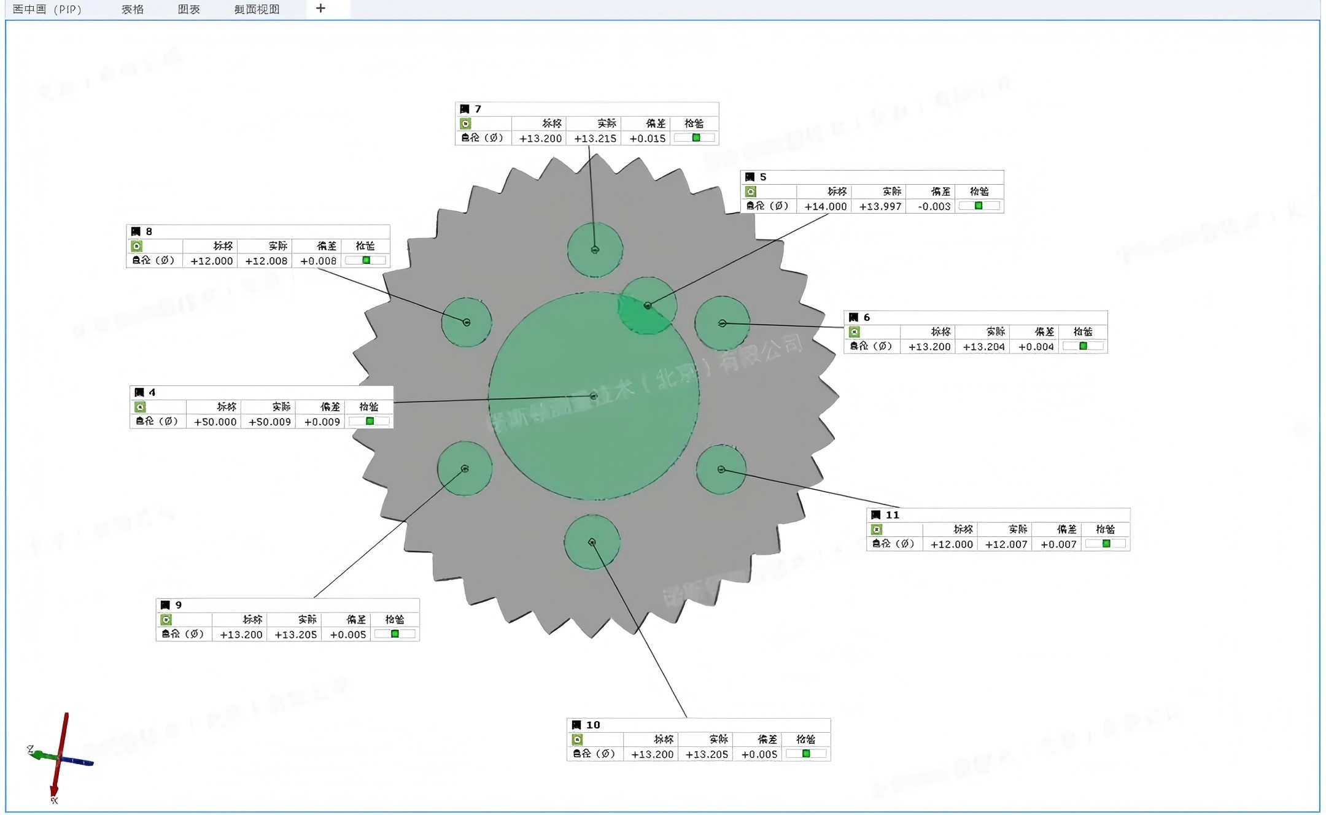Click the green circle icon in label 8
This screenshot has width=1326, height=815.
click(x=137, y=246)
